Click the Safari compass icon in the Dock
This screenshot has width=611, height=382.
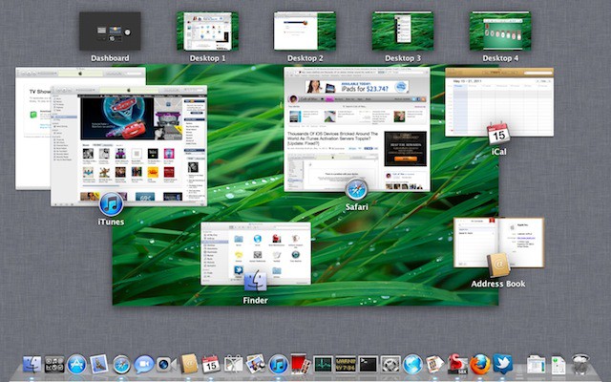tap(121, 365)
